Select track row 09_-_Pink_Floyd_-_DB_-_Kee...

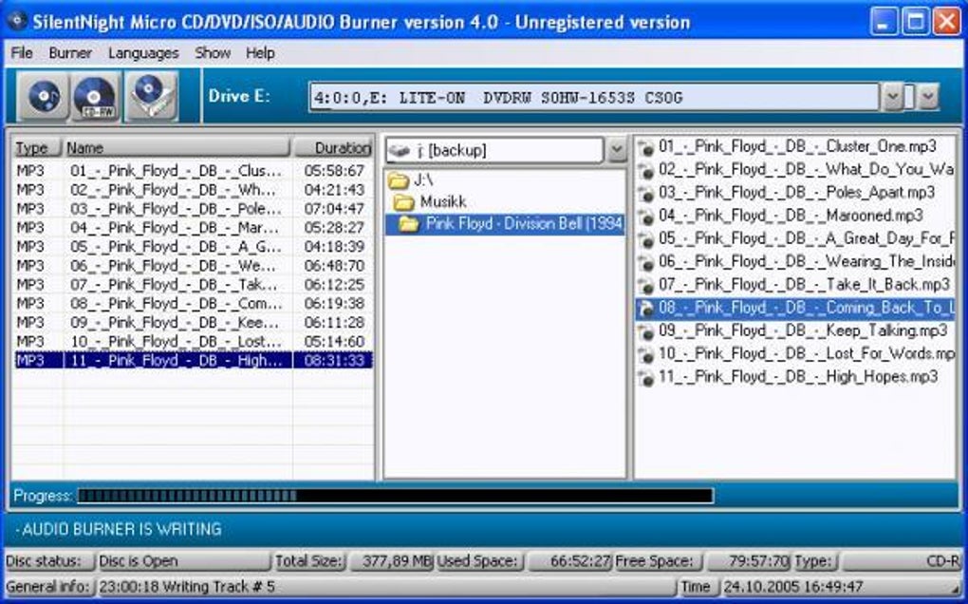(x=194, y=322)
